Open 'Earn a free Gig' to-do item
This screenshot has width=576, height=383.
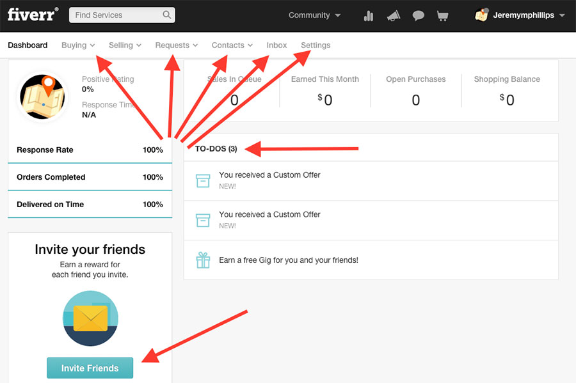[x=371, y=260]
